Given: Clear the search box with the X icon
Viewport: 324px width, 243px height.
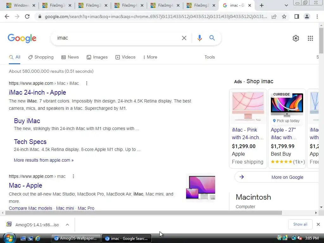Looking at the screenshot, I should (184, 38).
